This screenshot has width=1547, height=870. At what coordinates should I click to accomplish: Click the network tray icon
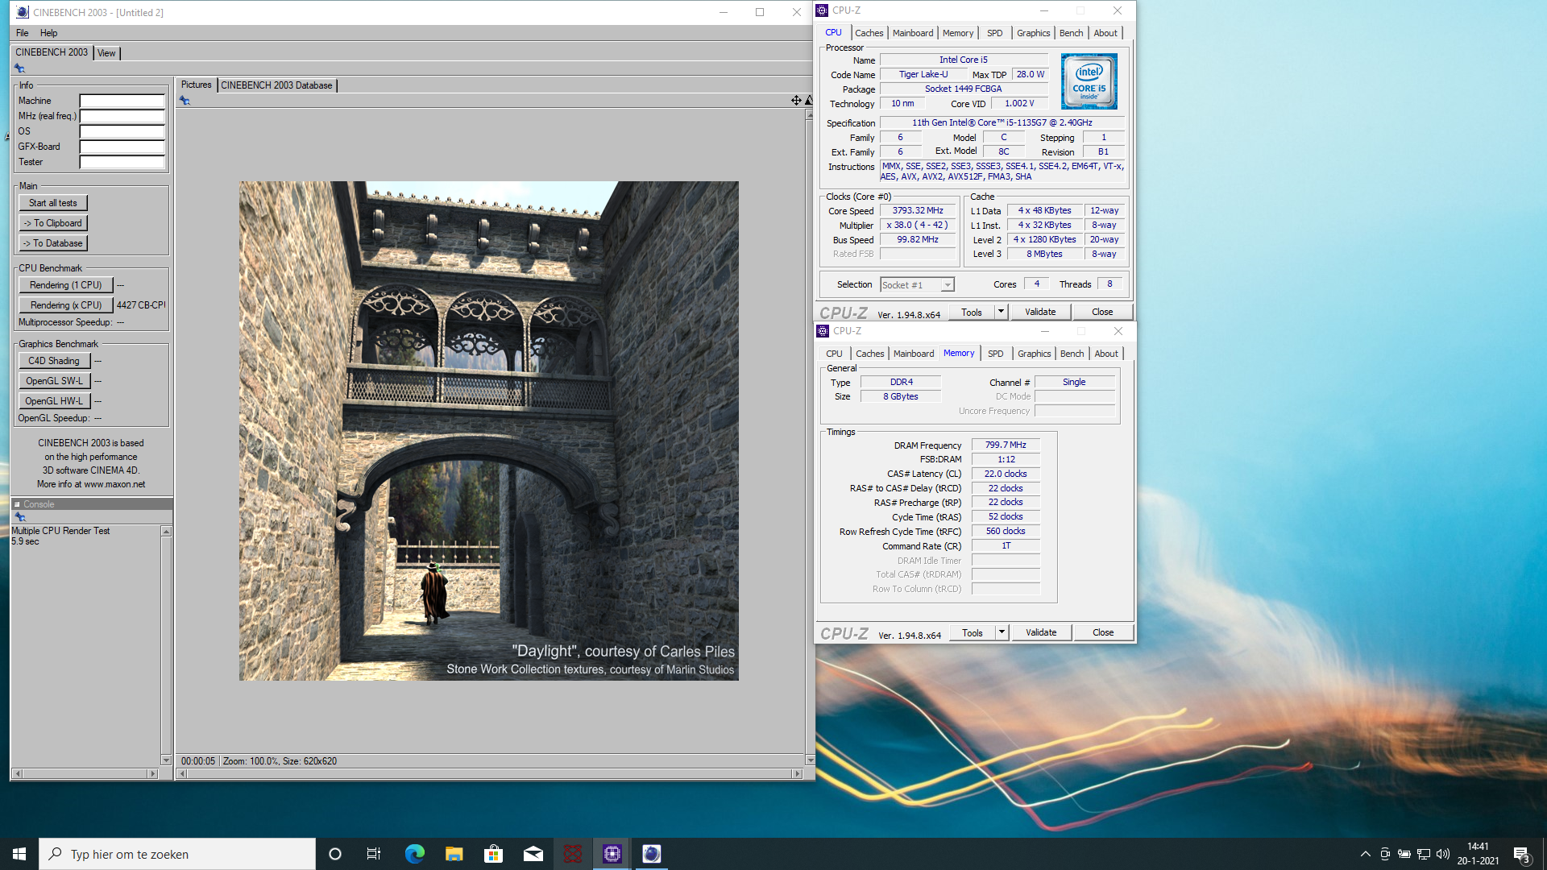[1424, 854]
